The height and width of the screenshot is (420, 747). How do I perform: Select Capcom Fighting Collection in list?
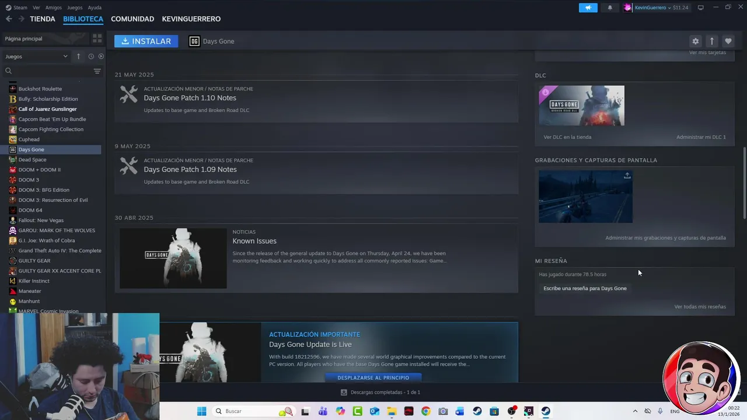(x=51, y=129)
